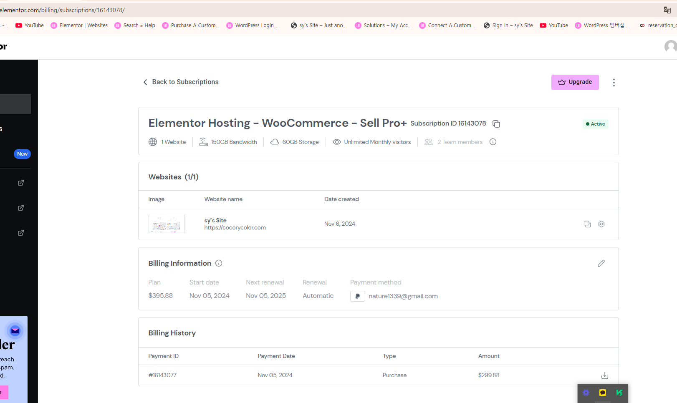Image resolution: width=677 pixels, height=403 pixels.
Task: Open WordPress Login bookmark
Action: point(252,25)
